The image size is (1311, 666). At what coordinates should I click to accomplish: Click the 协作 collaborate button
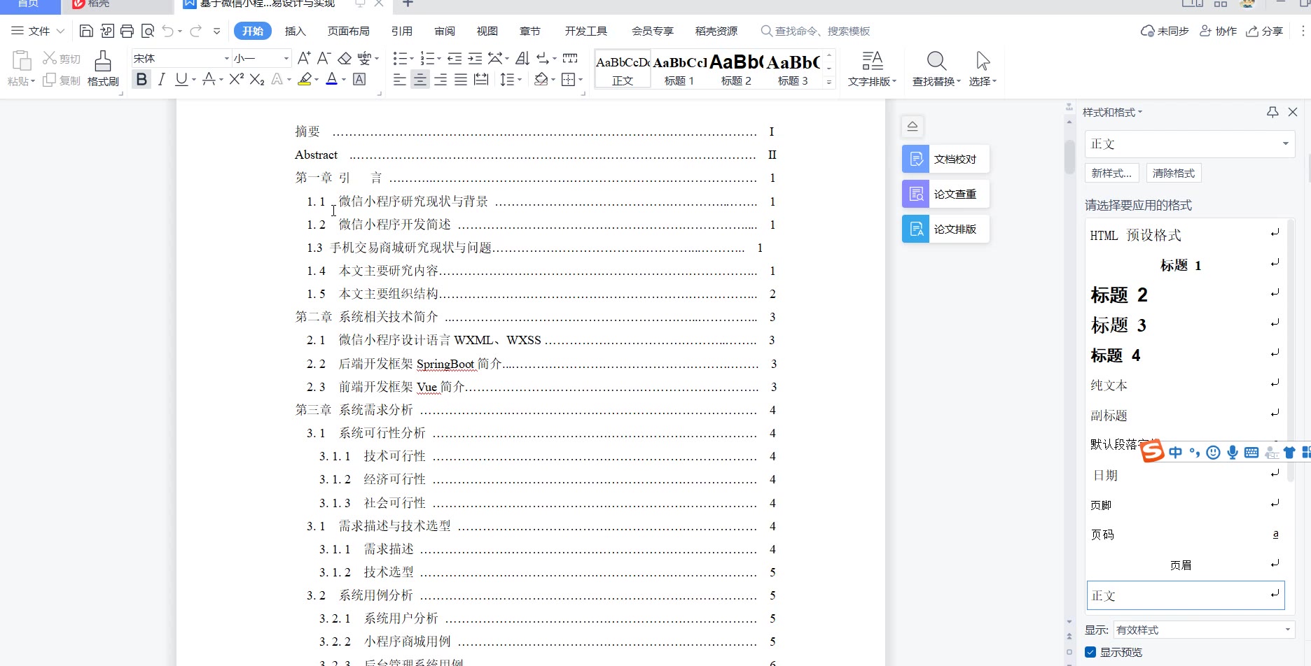click(1219, 31)
